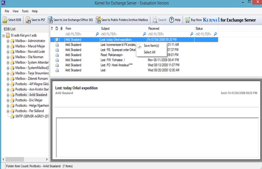Click the priv1.edb database file icon
This screenshot has width=262, height=169.
8,35
